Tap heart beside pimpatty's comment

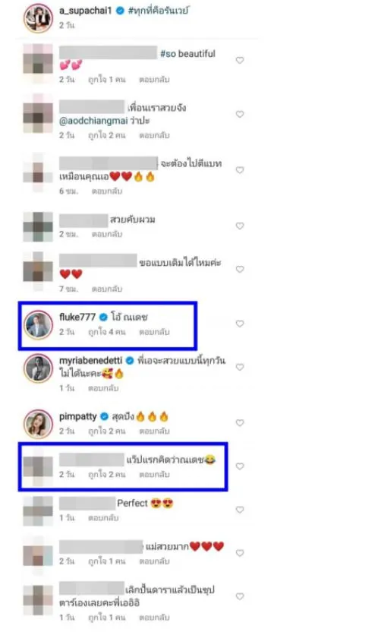240,423
